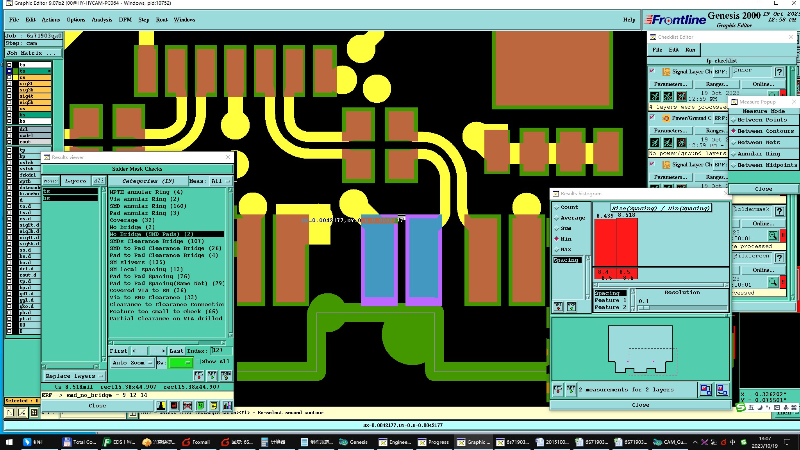Open the DFM menu
Viewport: 800px width, 450px height.
tap(125, 20)
